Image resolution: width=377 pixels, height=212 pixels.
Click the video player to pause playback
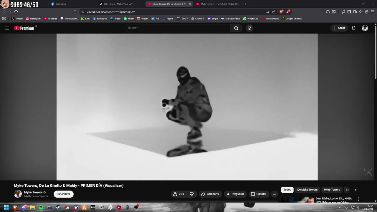pyautogui.click(x=187, y=107)
